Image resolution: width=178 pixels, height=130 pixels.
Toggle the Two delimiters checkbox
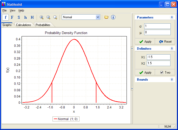pyautogui.click(x=162, y=73)
